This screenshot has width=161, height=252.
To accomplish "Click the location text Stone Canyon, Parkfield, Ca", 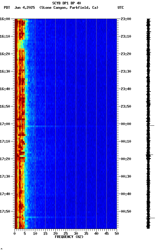I will click(x=69, y=8).
